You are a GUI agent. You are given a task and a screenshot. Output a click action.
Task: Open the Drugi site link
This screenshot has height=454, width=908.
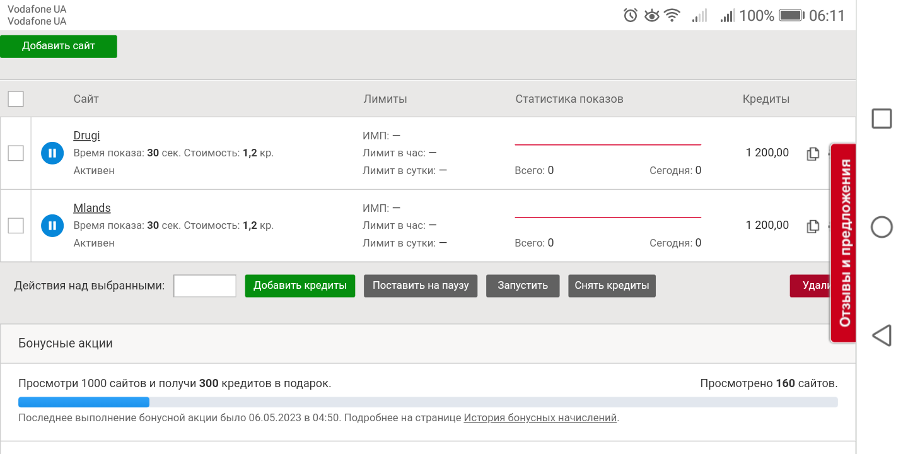[x=86, y=136]
